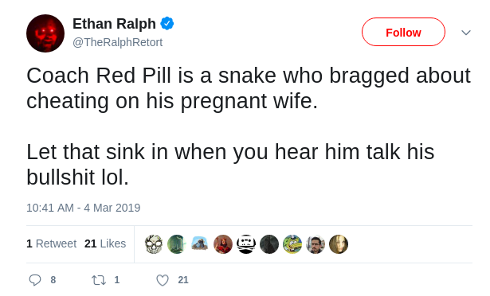Open the dark hooded figure avatar
The image size is (490, 296).
[x=269, y=243]
